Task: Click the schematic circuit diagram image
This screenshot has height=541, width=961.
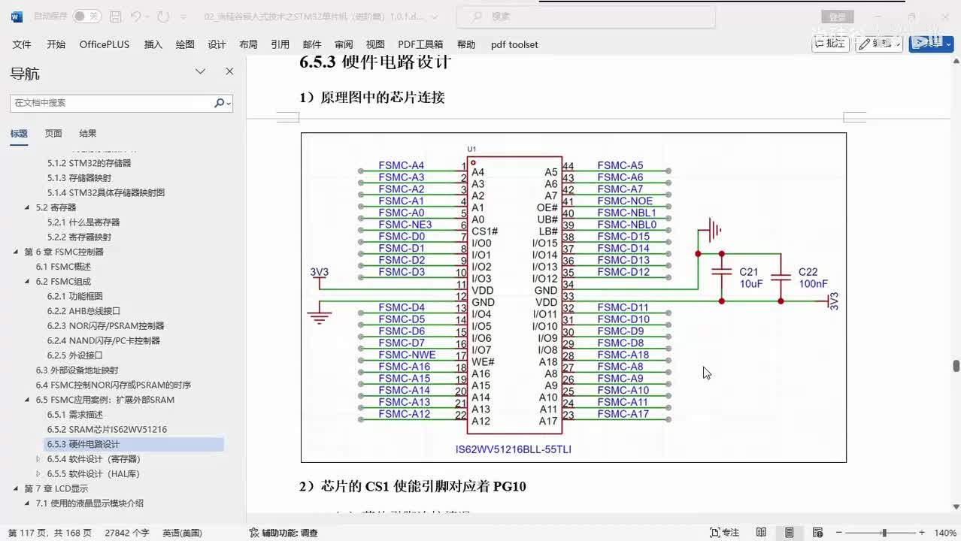Action: [574, 298]
